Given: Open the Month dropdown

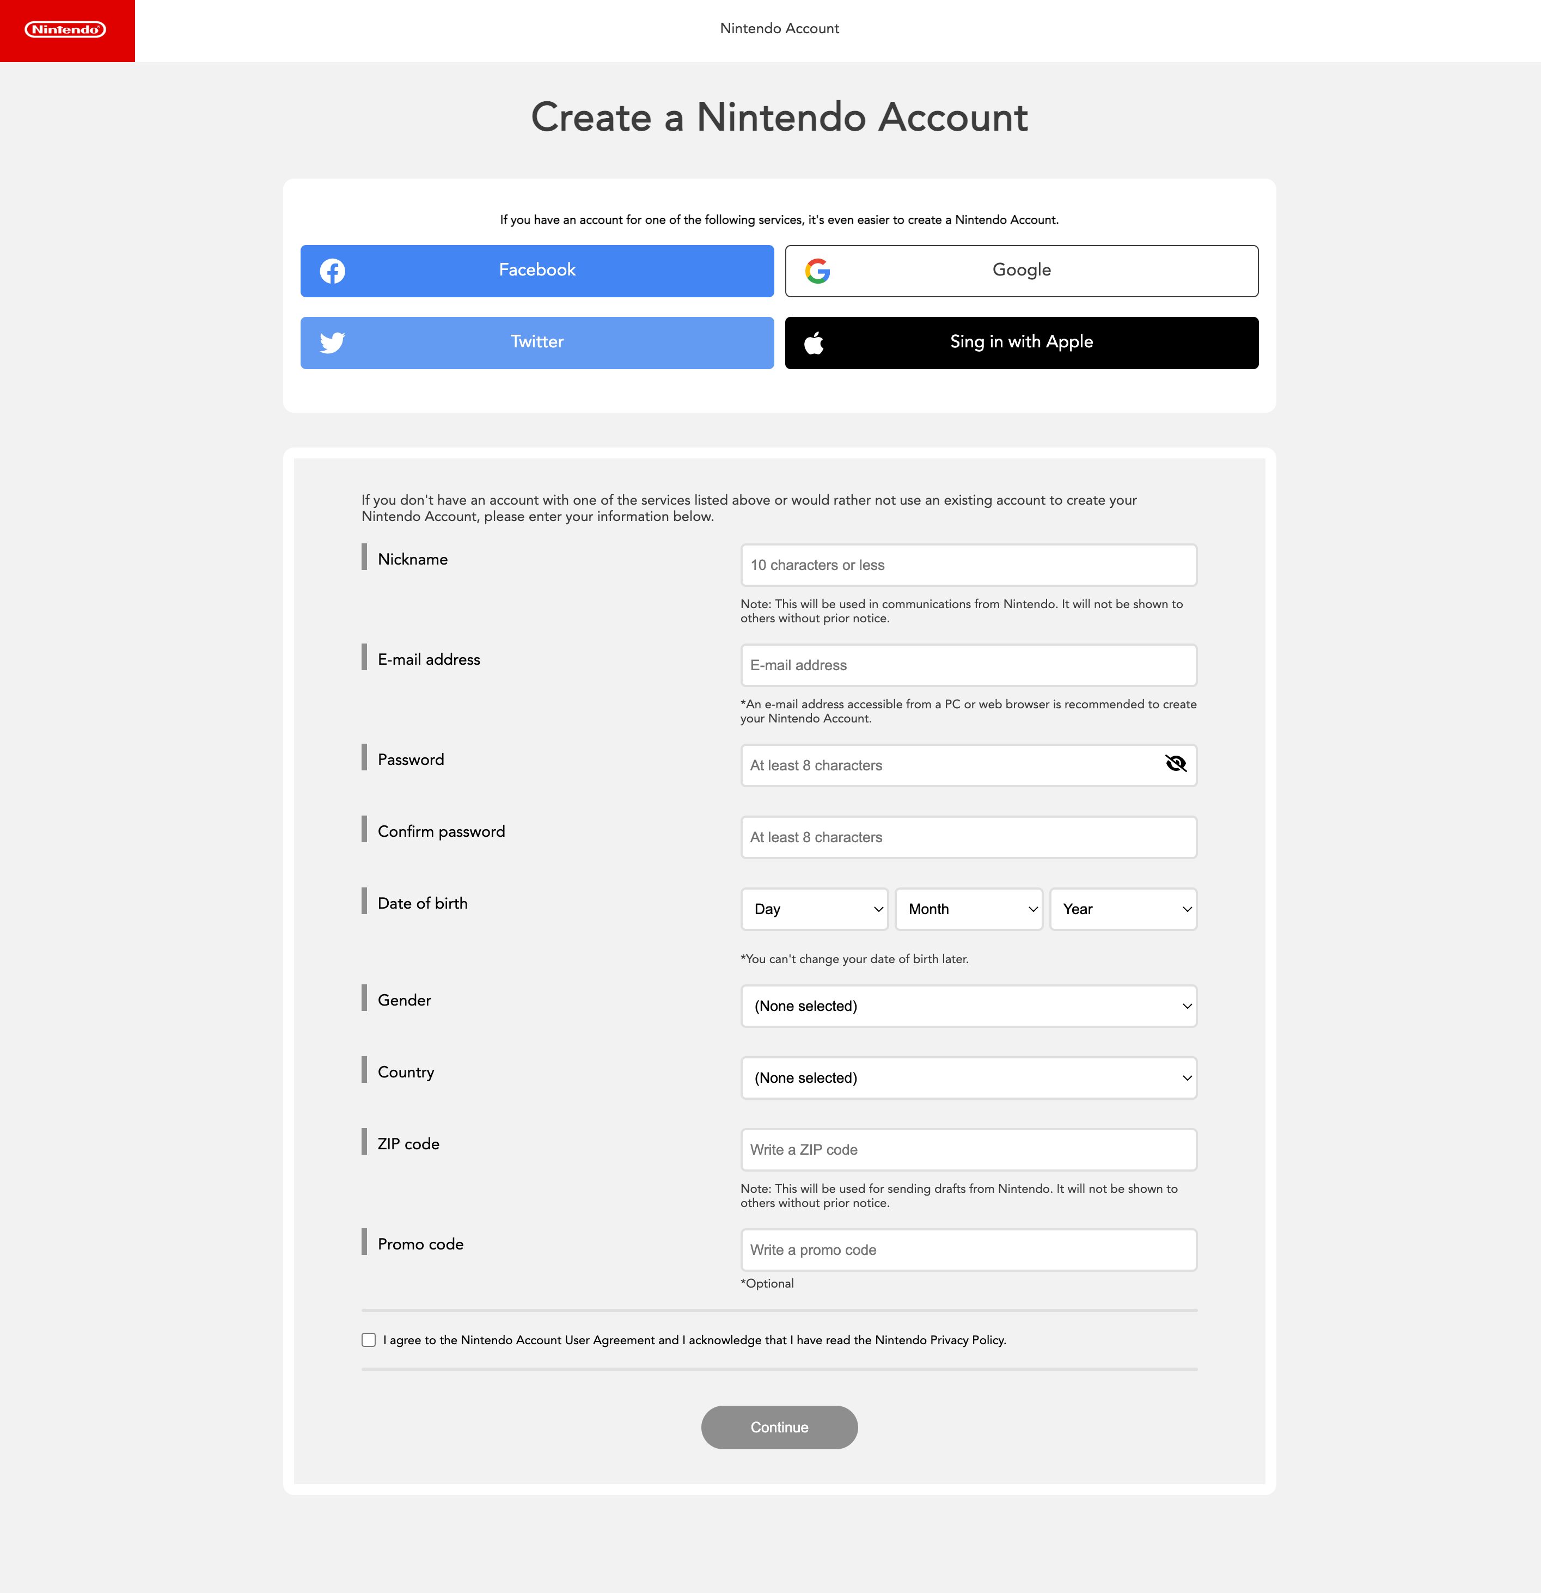Looking at the screenshot, I should (x=969, y=909).
